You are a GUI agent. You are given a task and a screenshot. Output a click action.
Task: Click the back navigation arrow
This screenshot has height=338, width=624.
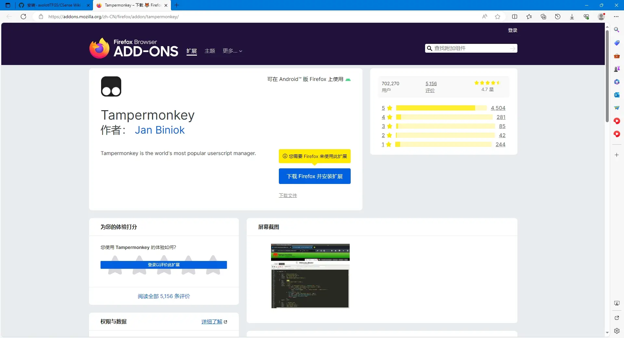pyautogui.click(x=9, y=17)
